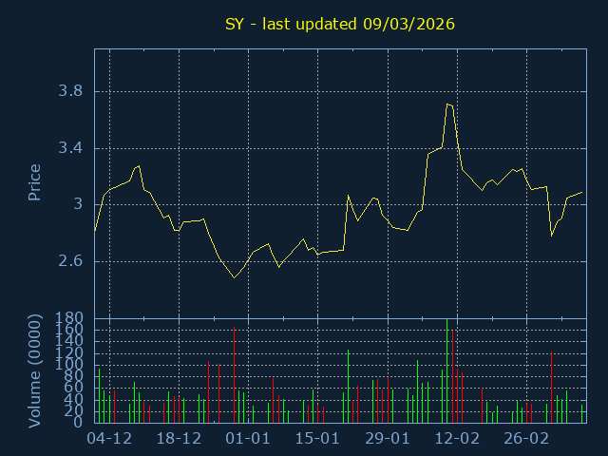This screenshot has height=456, width=608.
Task: Click the 'Volume (0000)' axis label
Action: point(34,371)
